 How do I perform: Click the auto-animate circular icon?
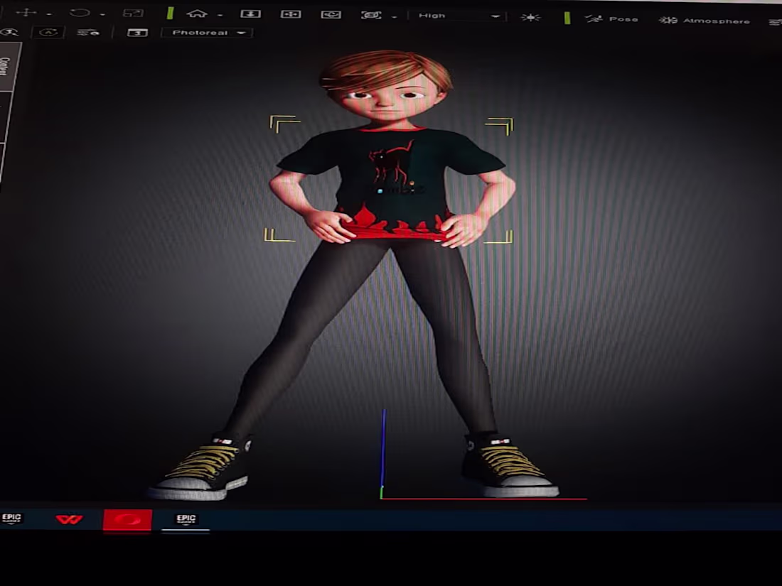coord(48,31)
